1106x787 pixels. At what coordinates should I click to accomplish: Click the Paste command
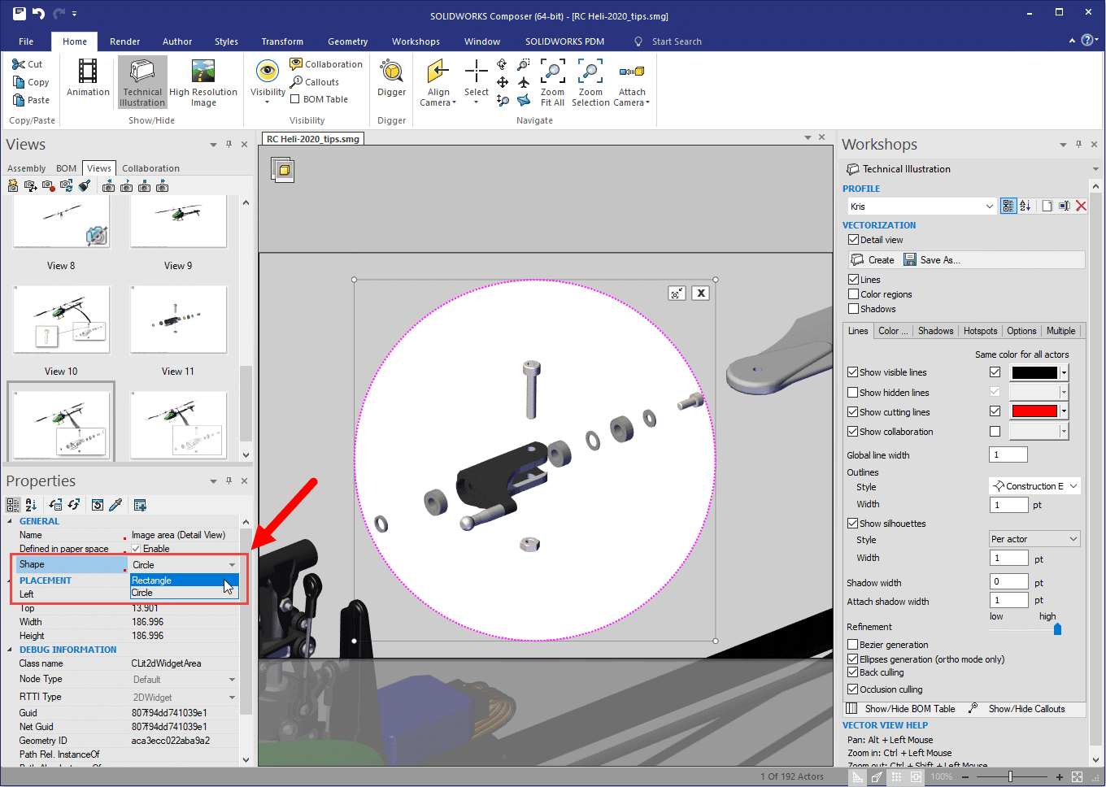pyautogui.click(x=31, y=100)
